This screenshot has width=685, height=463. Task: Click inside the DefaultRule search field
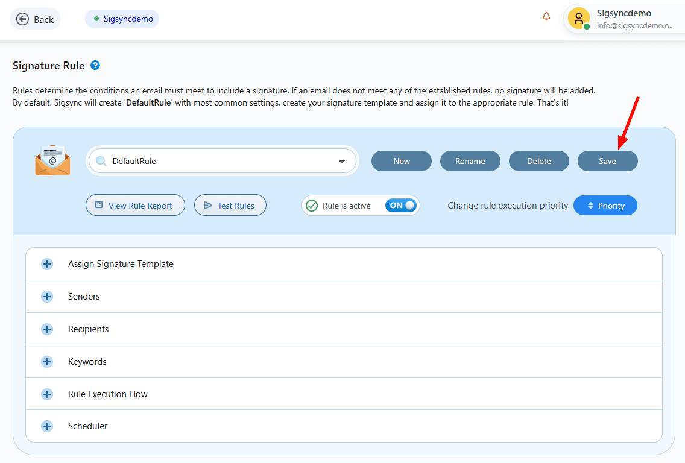pyautogui.click(x=217, y=162)
